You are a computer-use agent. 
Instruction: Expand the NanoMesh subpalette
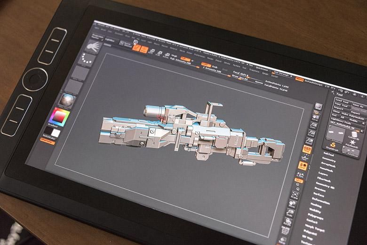326,170
